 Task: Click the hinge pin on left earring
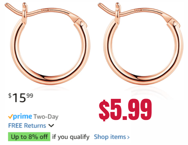pos(81,23)
